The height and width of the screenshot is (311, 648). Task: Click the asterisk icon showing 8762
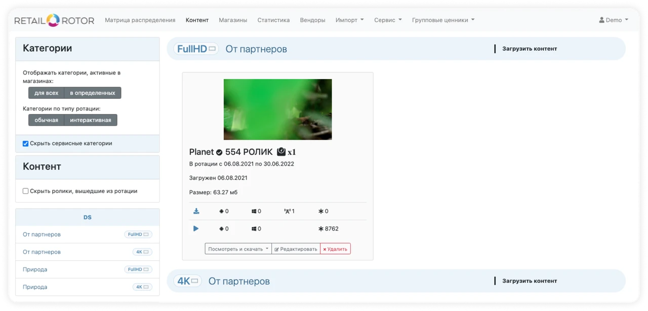320,228
